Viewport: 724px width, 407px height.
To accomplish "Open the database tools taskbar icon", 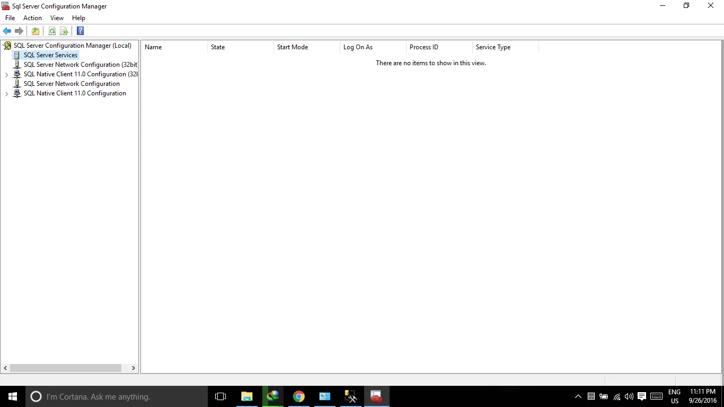I will 351,396.
